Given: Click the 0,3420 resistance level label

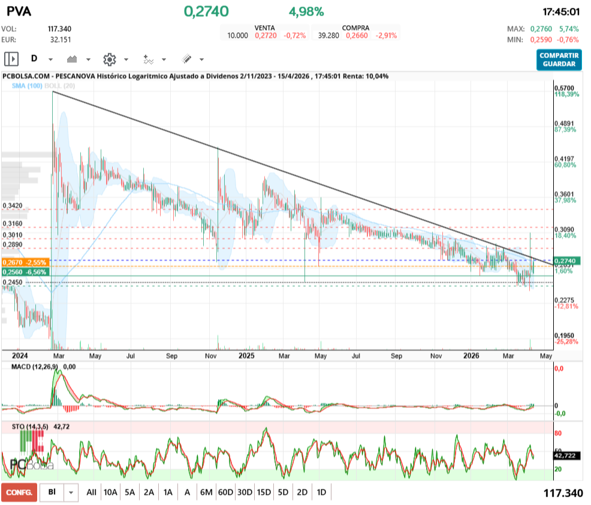Looking at the screenshot, I should tap(13, 205).
